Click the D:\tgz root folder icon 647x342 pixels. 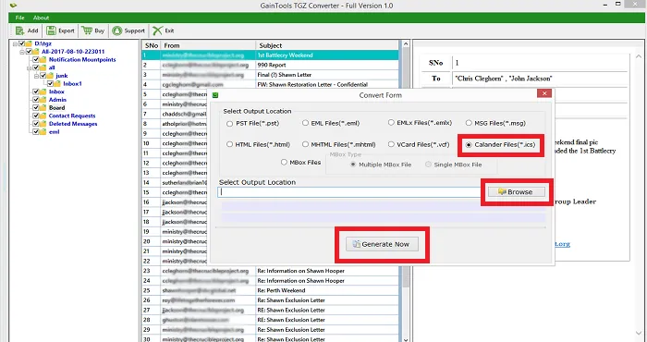click(x=28, y=43)
